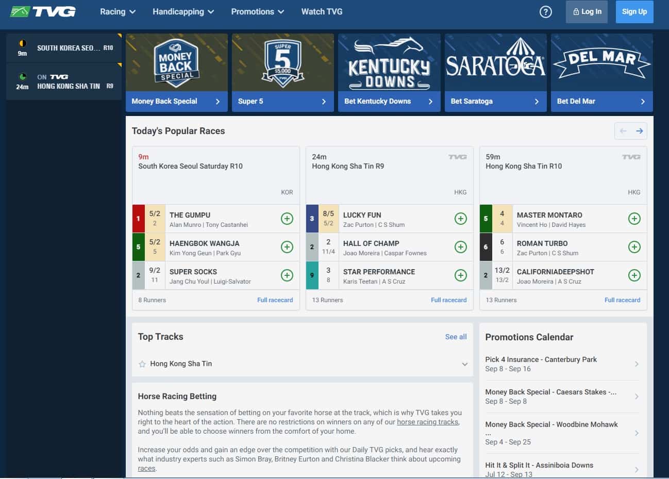Image resolution: width=669 pixels, height=479 pixels.
Task: Add MASTER MONTARO with plus icon
Action: [634, 219]
